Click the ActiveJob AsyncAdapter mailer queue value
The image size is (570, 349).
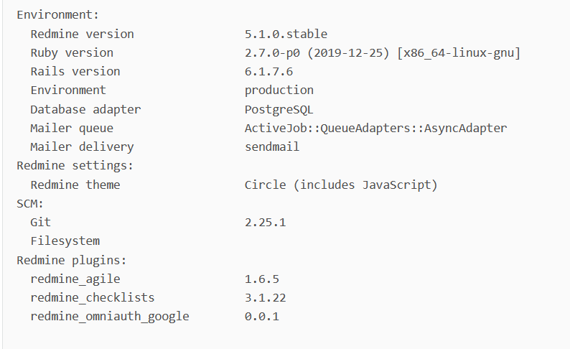(x=375, y=129)
